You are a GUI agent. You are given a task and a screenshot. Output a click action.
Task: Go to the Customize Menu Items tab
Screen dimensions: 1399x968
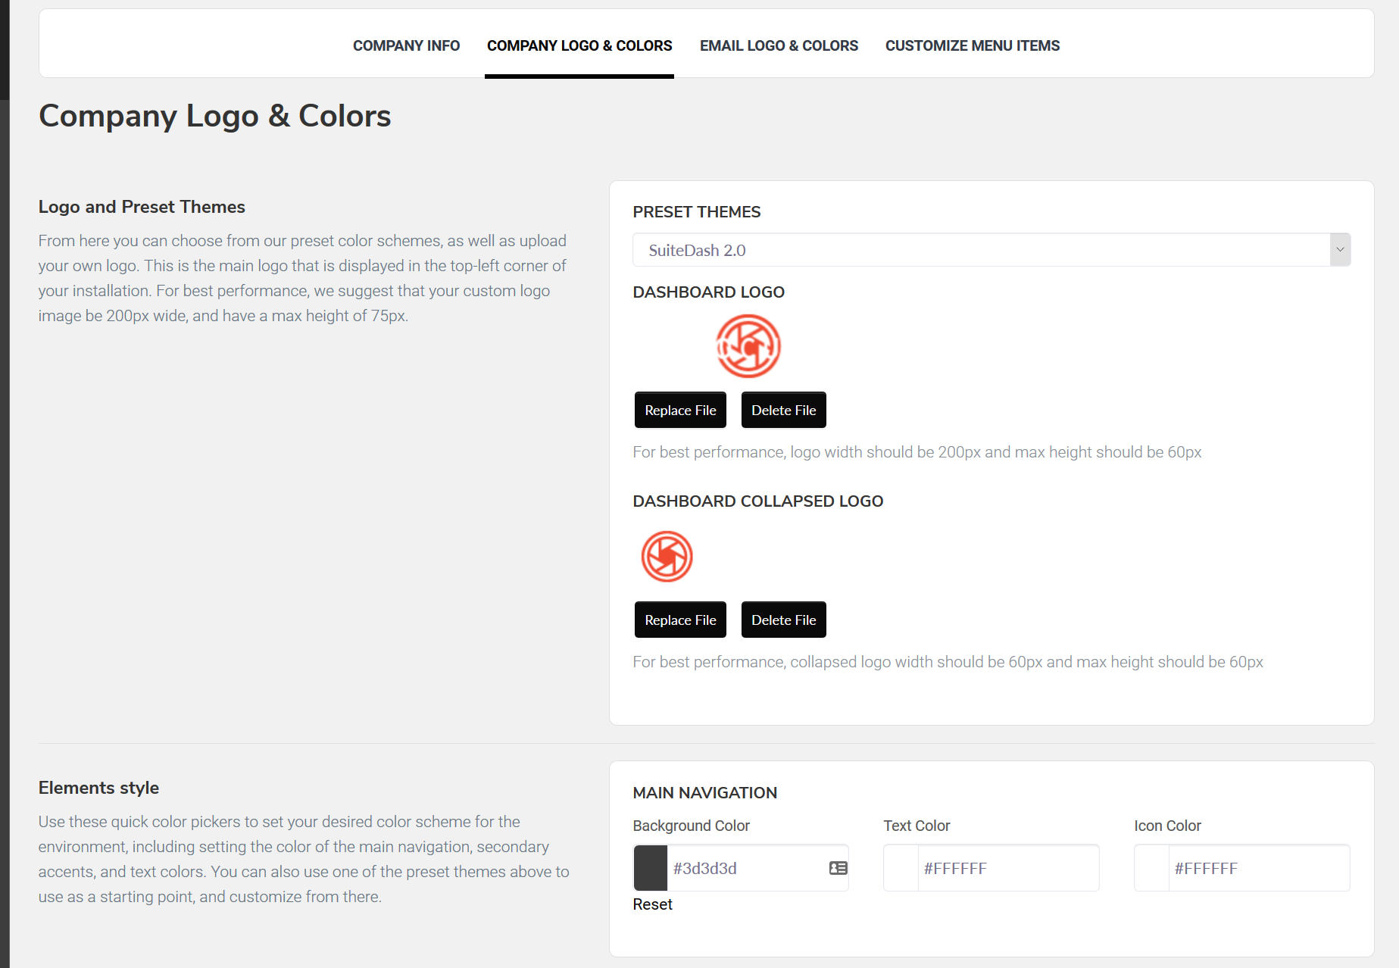click(x=972, y=45)
